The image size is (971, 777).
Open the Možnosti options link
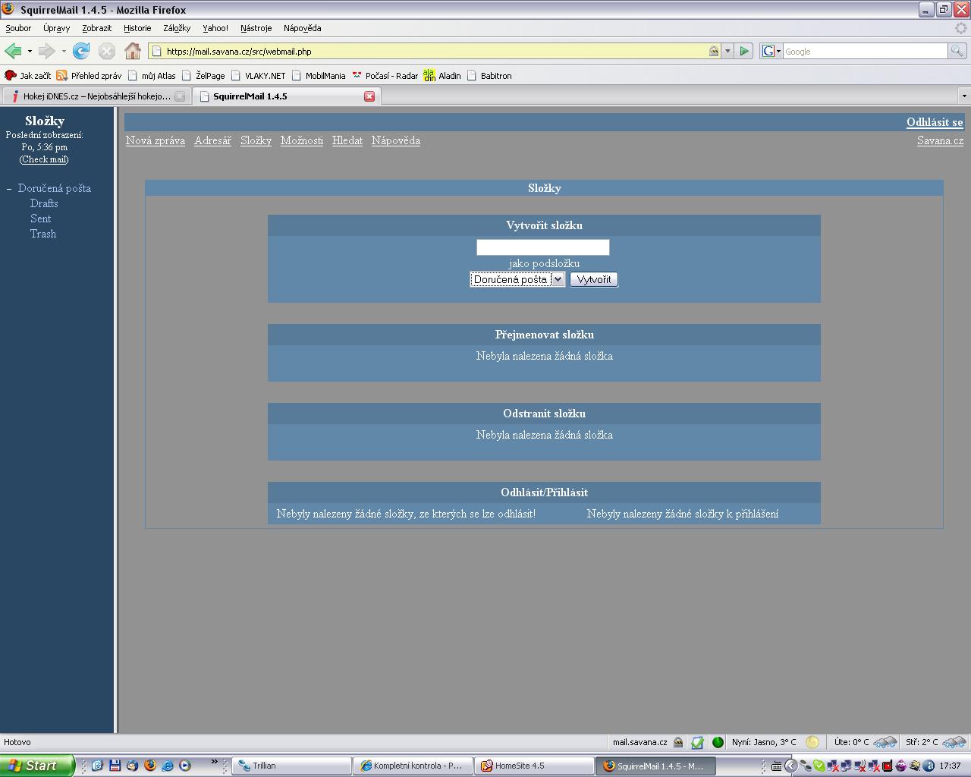pyautogui.click(x=302, y=140)
